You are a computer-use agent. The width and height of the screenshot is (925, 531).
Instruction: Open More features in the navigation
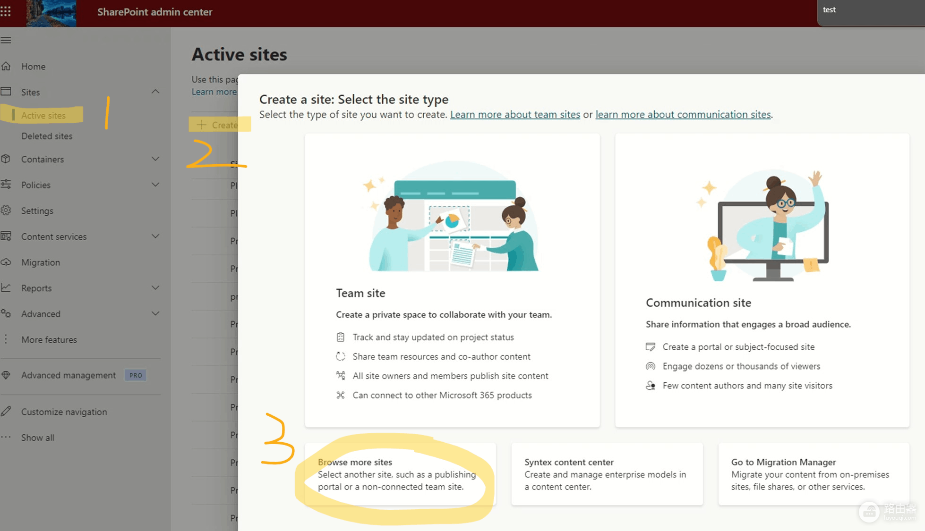coord(49,339)
